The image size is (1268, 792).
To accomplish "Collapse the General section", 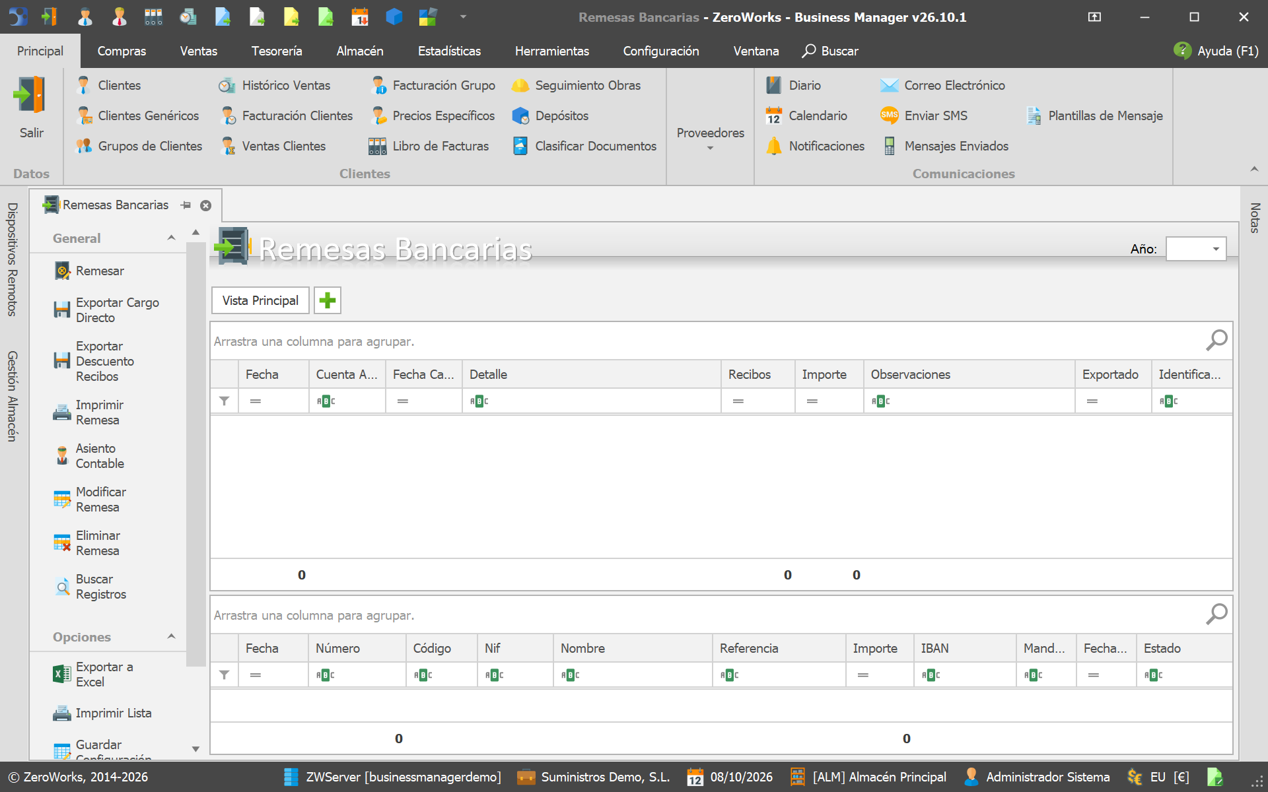I will coord(172,238).
